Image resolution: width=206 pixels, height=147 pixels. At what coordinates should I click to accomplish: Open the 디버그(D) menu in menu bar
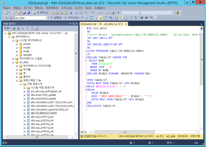(67, 8)
